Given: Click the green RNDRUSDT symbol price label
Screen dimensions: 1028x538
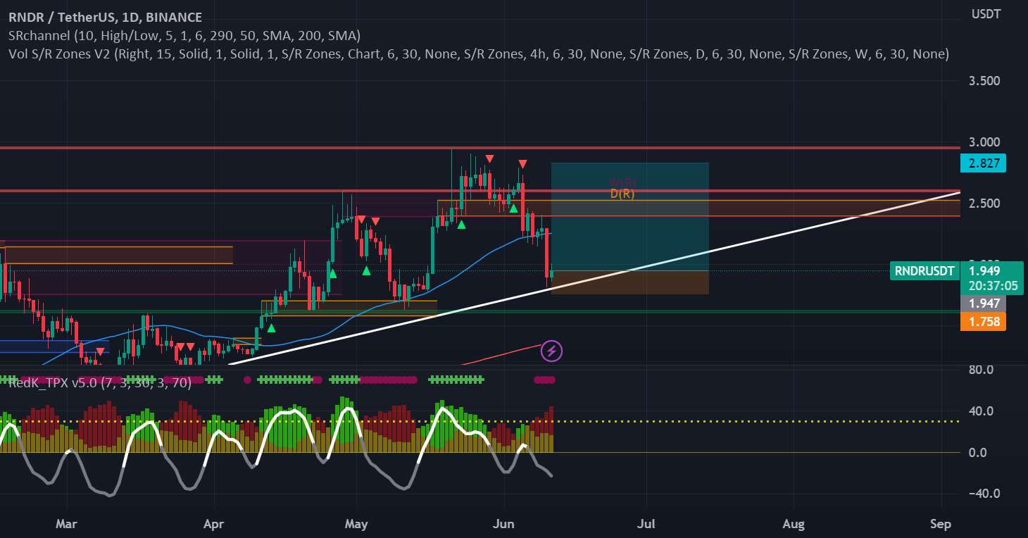Looking at the screenshot, I should coord(925,271).
